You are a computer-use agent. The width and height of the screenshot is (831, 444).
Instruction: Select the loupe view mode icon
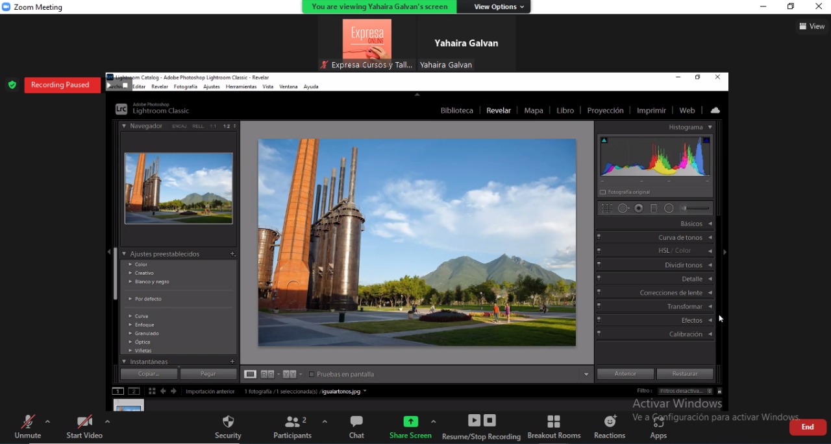point(250,374)
